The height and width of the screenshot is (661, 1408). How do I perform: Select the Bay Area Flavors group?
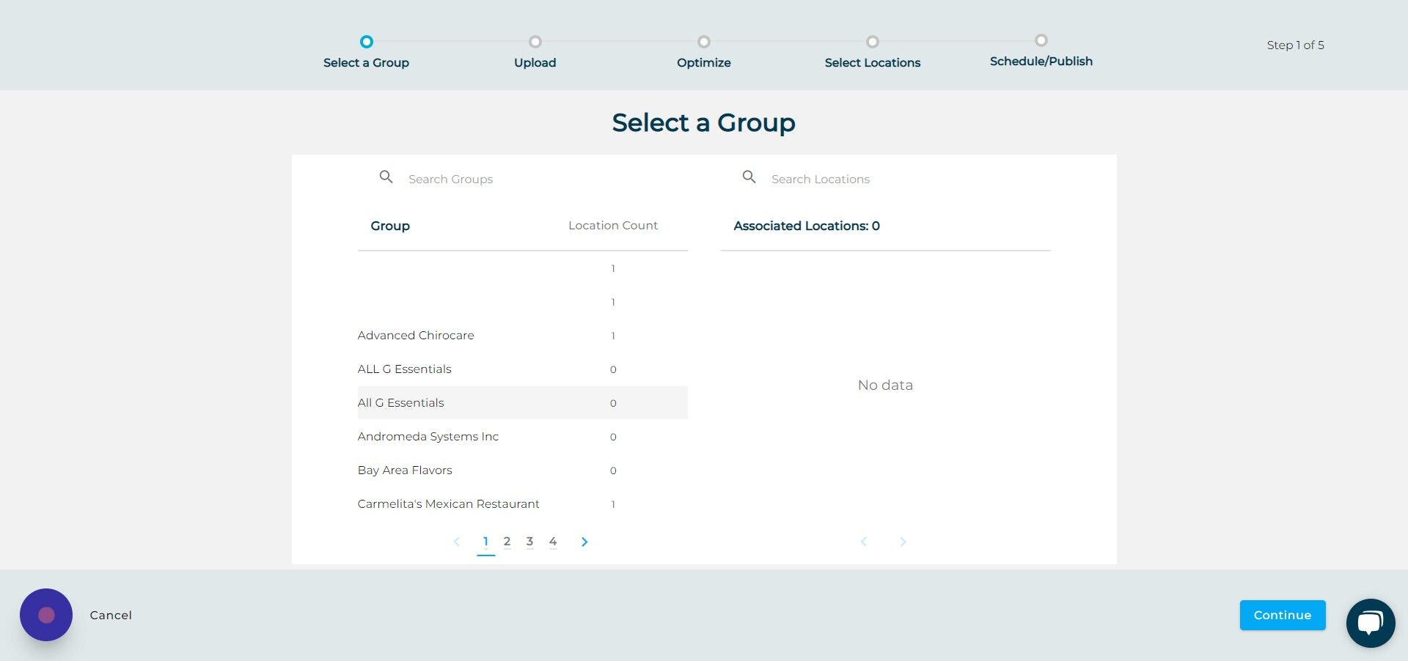523,470
